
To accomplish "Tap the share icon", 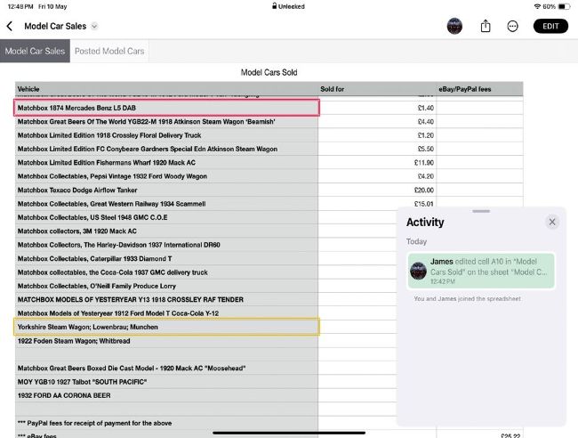I will click(x=486, y=26).
